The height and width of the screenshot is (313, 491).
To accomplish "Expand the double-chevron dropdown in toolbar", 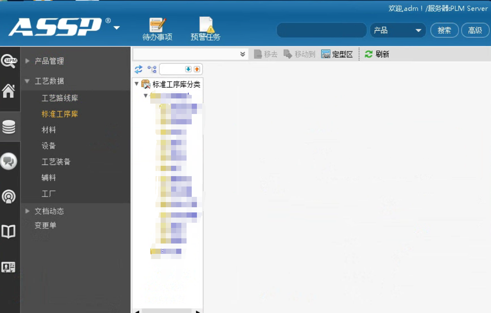I will click(x=242, y=54).
